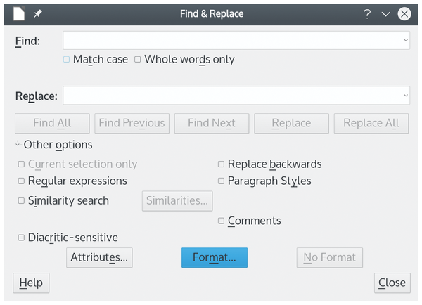Click the title bar down chevron
The width and height of the screenshot is (422, 305).
(385, 14)
